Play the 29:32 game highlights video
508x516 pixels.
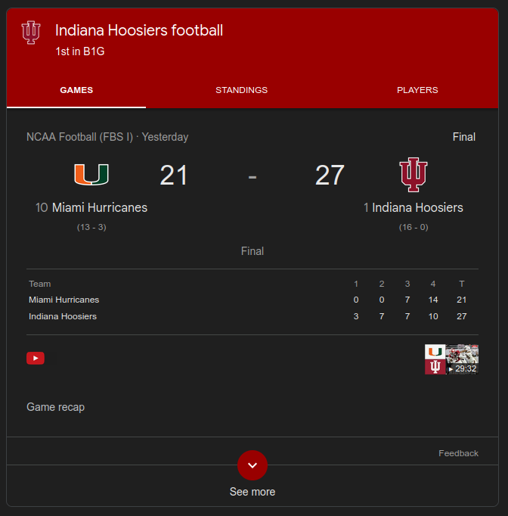451,359
